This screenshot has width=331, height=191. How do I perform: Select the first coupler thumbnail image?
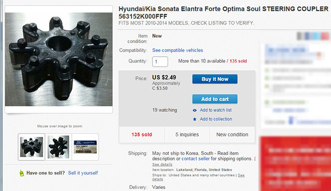coord(32,147)
